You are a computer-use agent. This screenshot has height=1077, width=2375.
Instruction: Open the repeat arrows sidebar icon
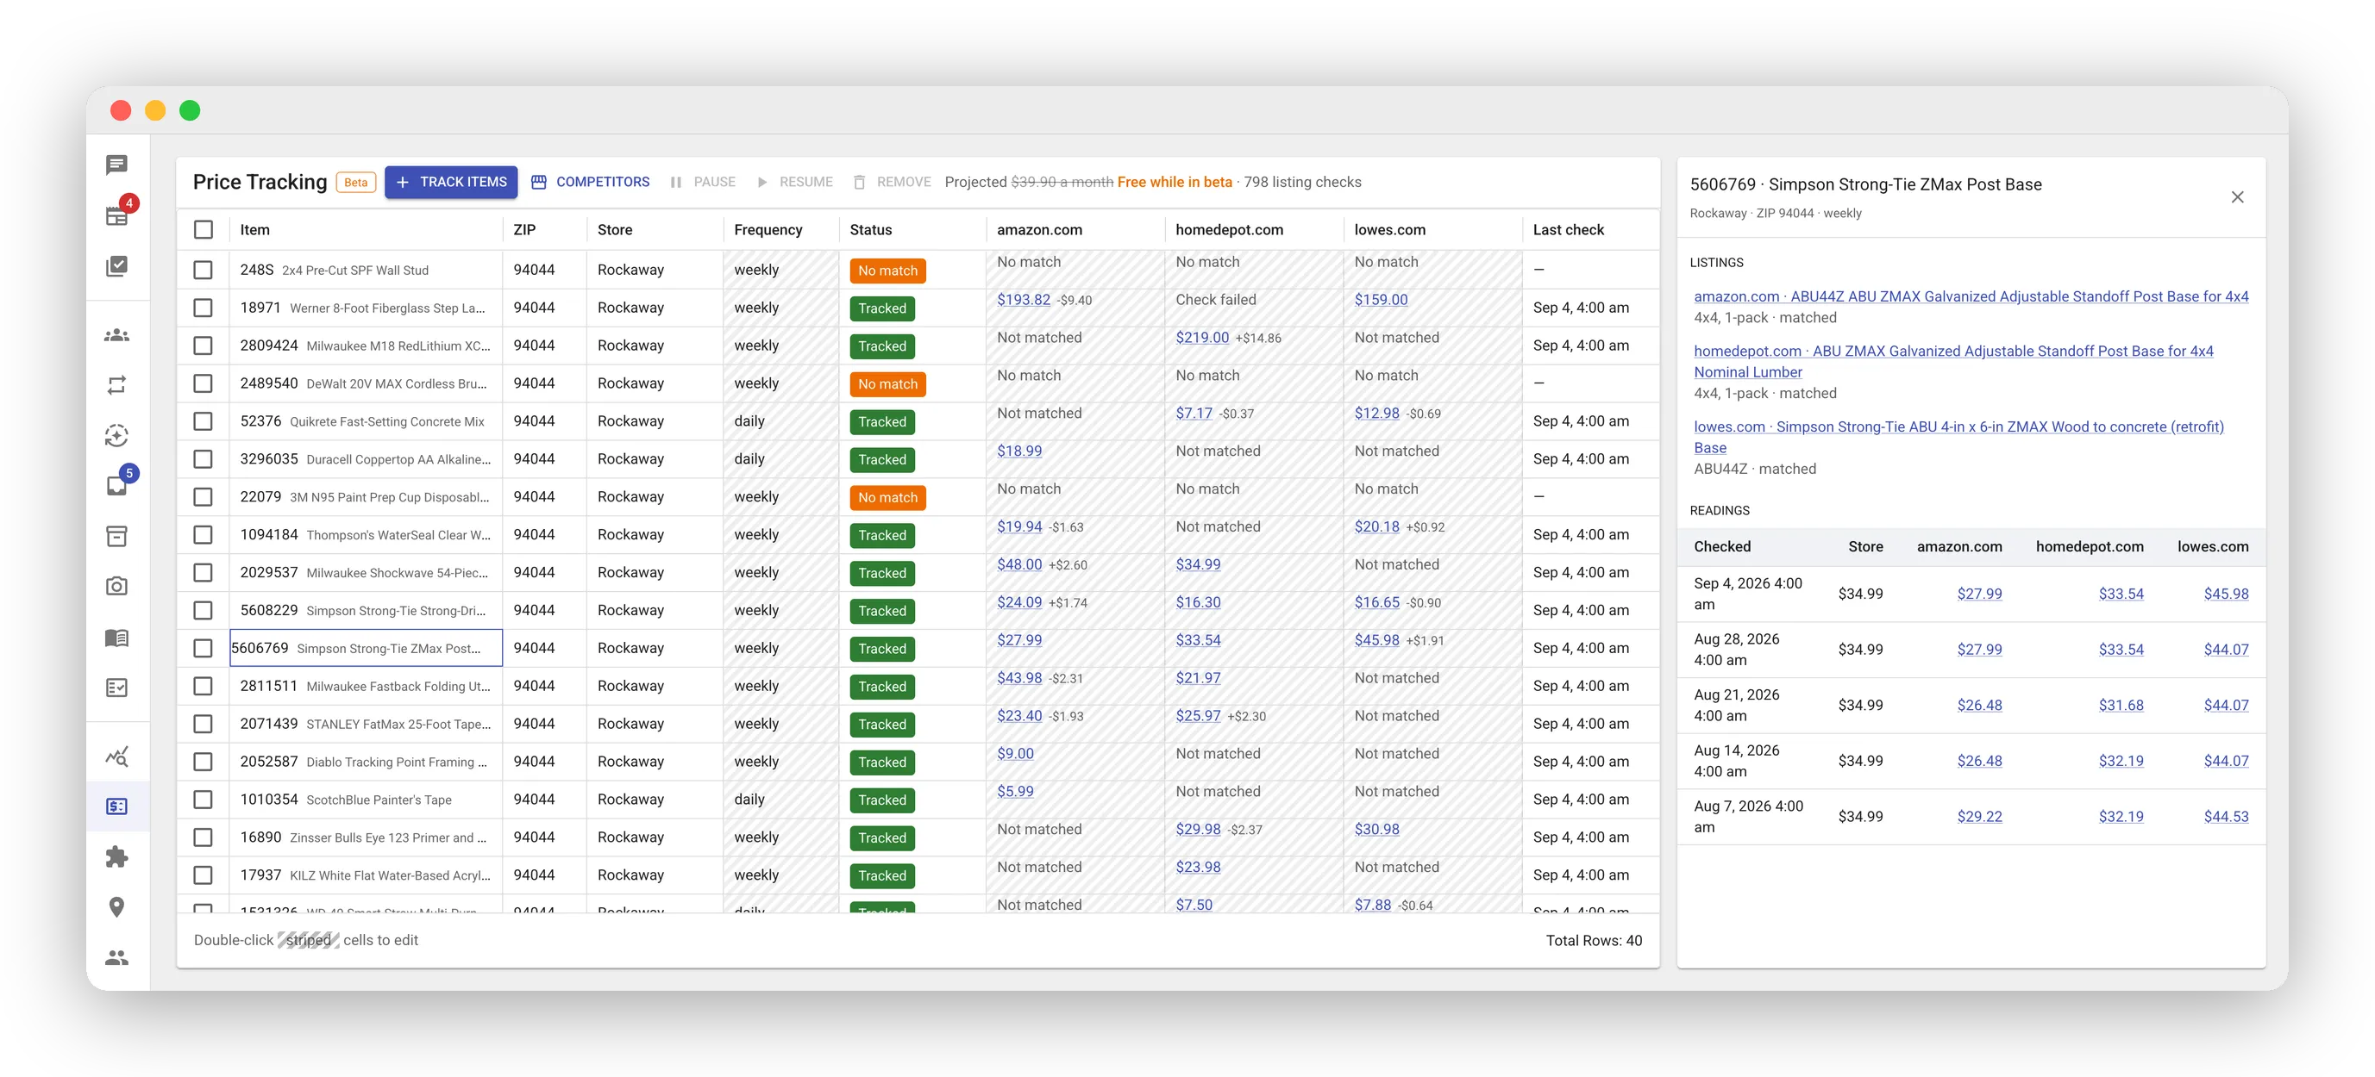coord(116,385)
